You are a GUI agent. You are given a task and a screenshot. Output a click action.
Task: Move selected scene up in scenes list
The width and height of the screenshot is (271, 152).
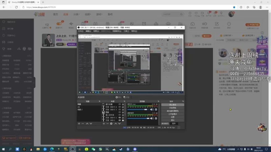click(87, 124)
